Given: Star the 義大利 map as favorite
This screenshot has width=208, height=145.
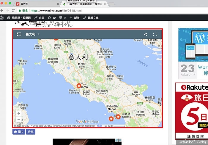Looking at the screenshot, I should [38, 34].
